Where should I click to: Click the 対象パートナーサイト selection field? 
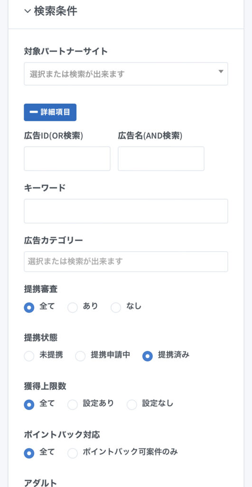126,74
